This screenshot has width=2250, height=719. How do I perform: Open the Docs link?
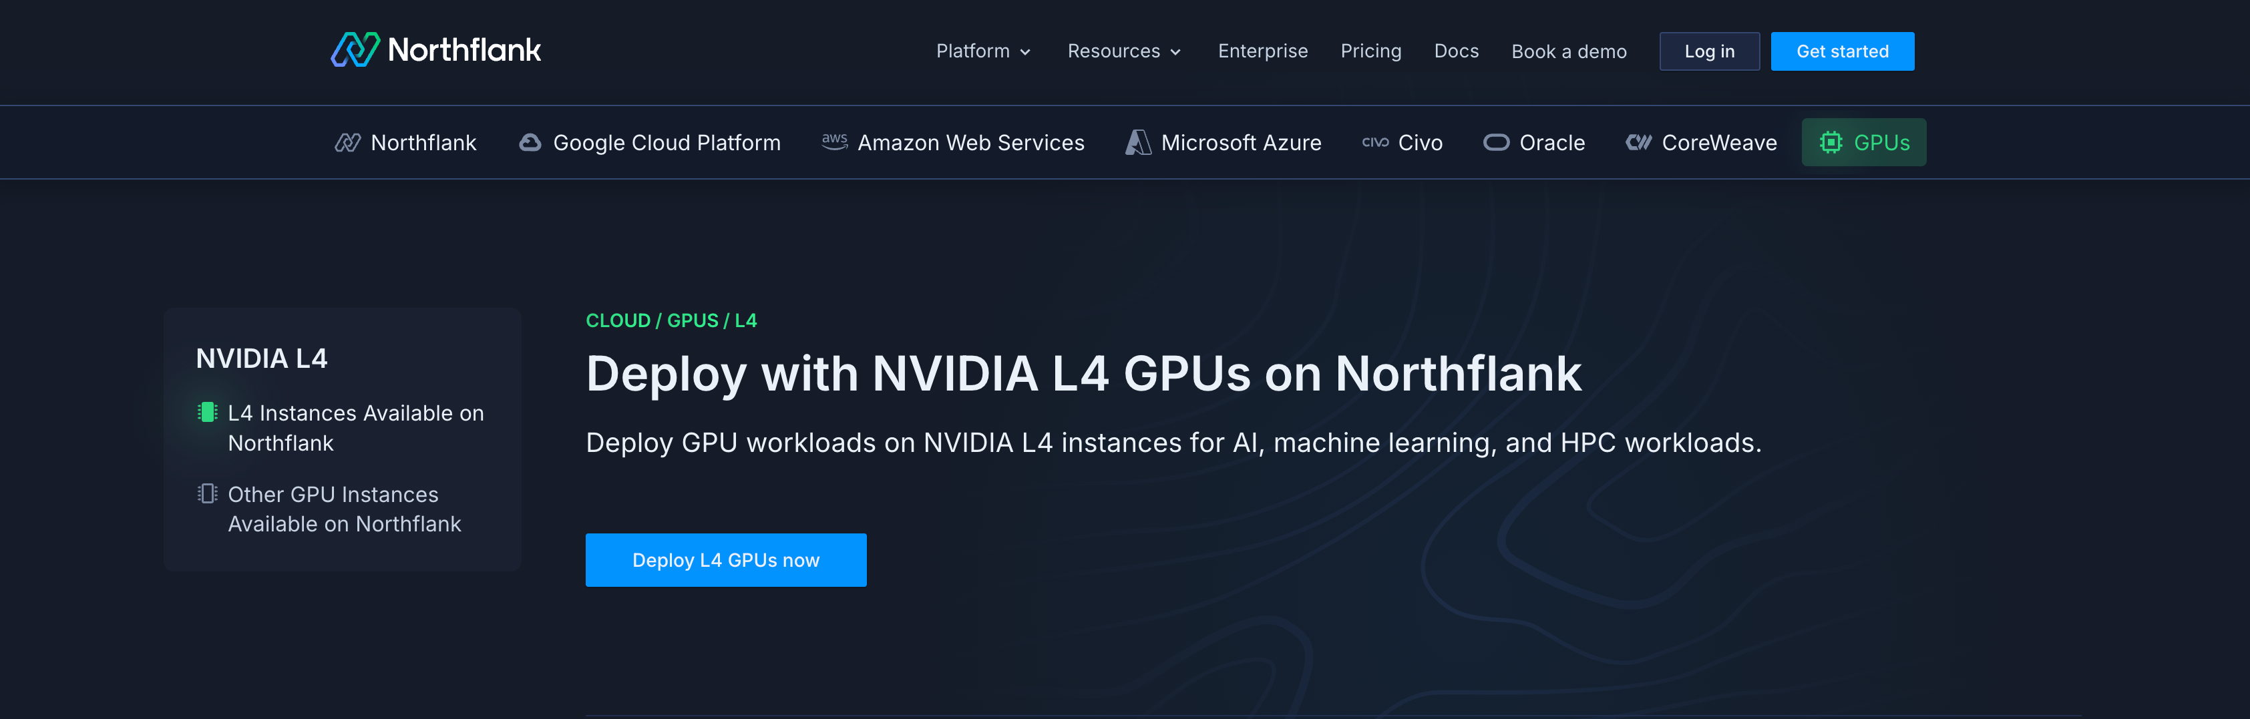point(1456,51)
